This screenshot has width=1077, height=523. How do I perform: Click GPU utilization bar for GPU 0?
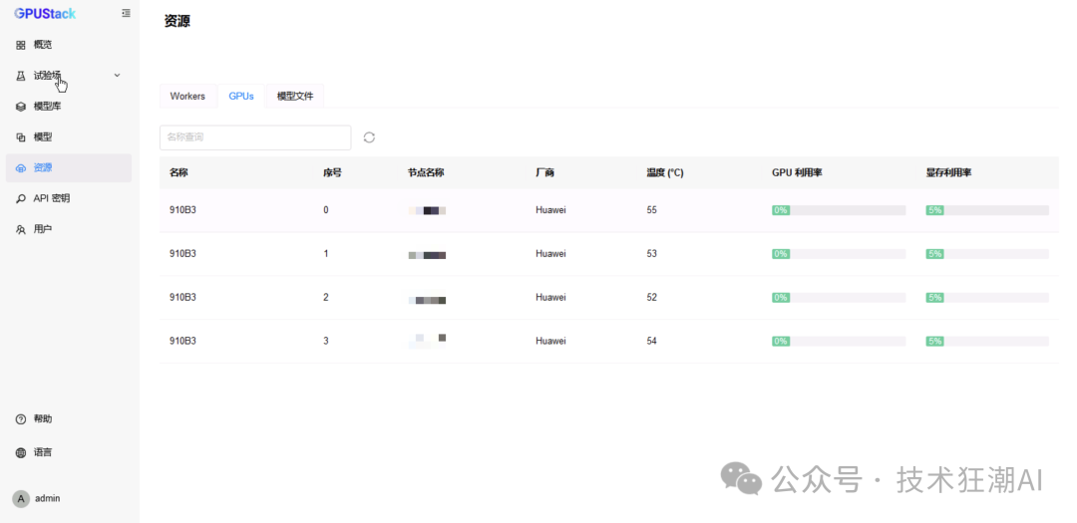839,211
